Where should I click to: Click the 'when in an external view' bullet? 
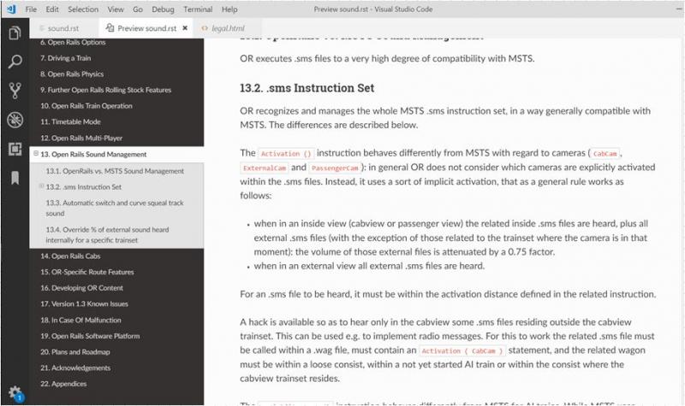pos(369,266)
